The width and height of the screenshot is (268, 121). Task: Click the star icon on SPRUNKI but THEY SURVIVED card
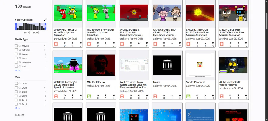pos(238,43)
